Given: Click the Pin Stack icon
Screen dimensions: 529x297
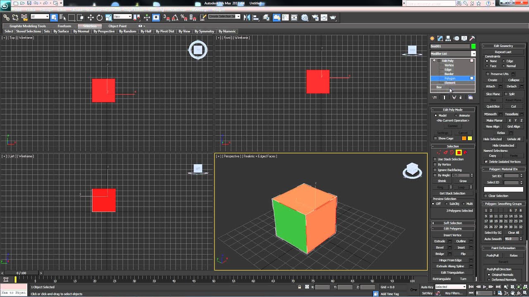Looking at the screenshot, I should [x=434, y=97].
